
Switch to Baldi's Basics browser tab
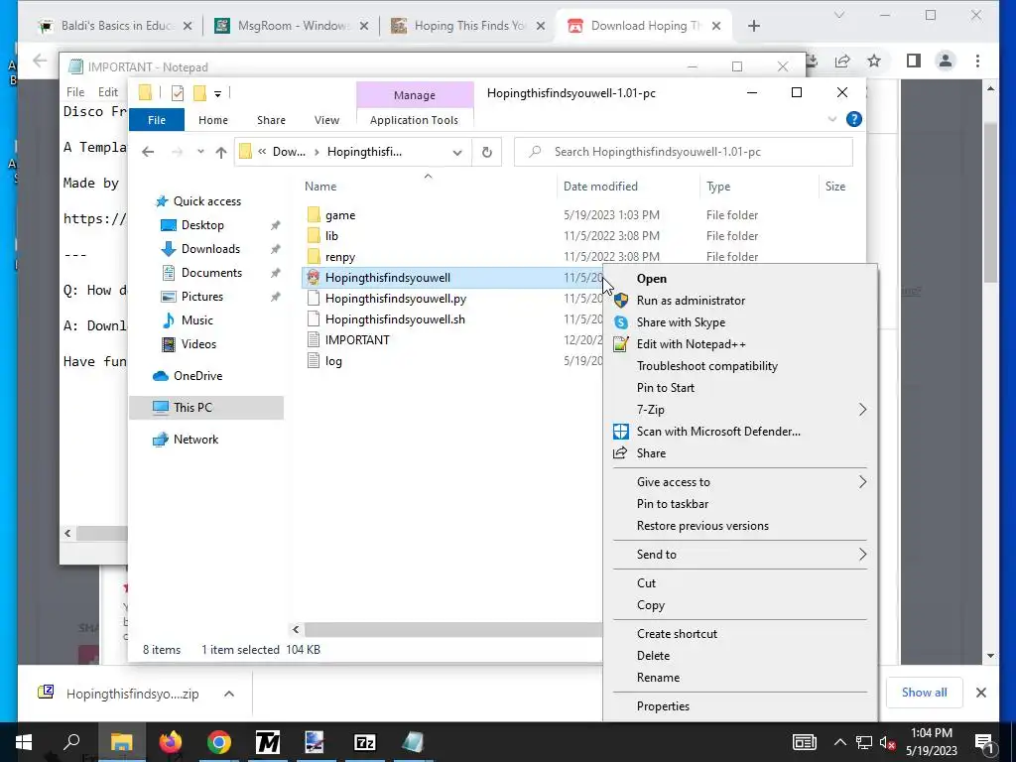(x=117, y=26)
